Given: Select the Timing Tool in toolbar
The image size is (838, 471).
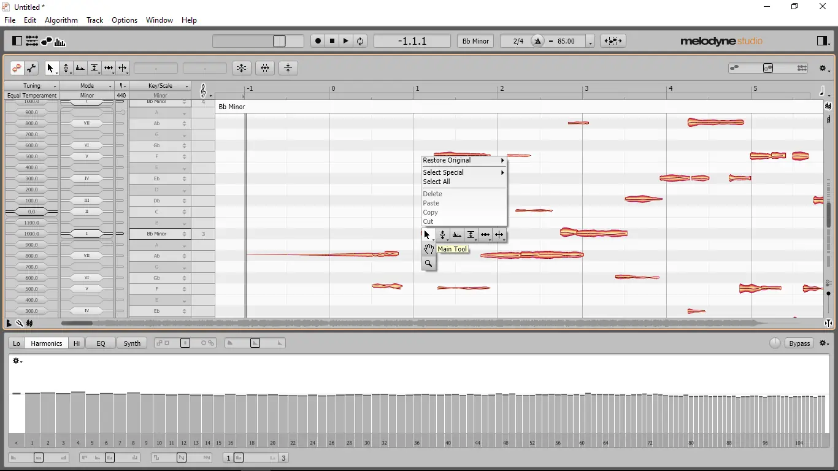Looking at the screenshot, I should tap(109, 68).
